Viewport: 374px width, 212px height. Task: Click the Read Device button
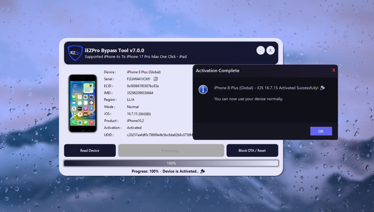(x=90, y=151)
